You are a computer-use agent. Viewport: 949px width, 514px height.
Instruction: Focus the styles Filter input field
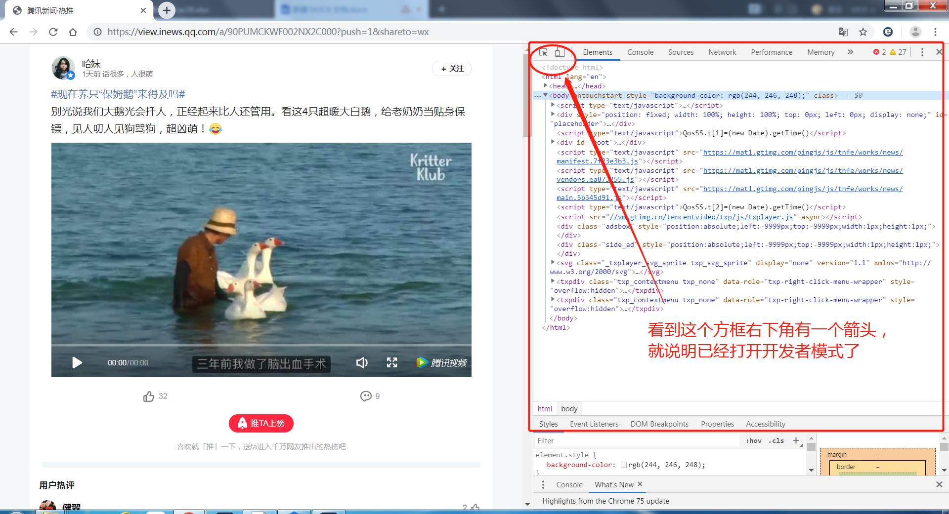click(x=637, y=441)
